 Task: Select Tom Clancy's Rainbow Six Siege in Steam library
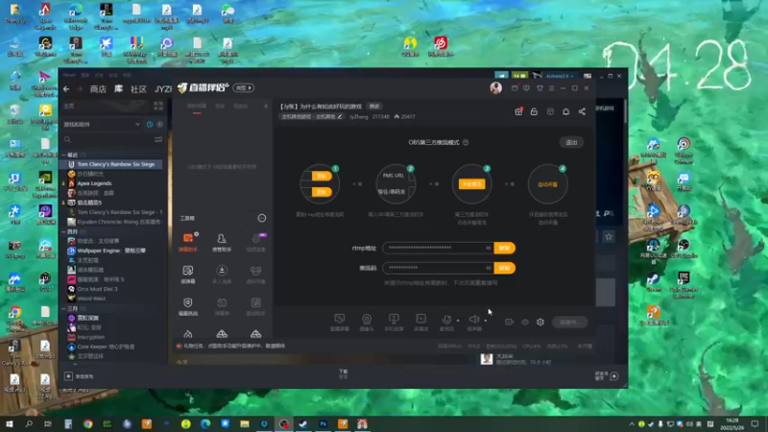click(x=111, y=164)
